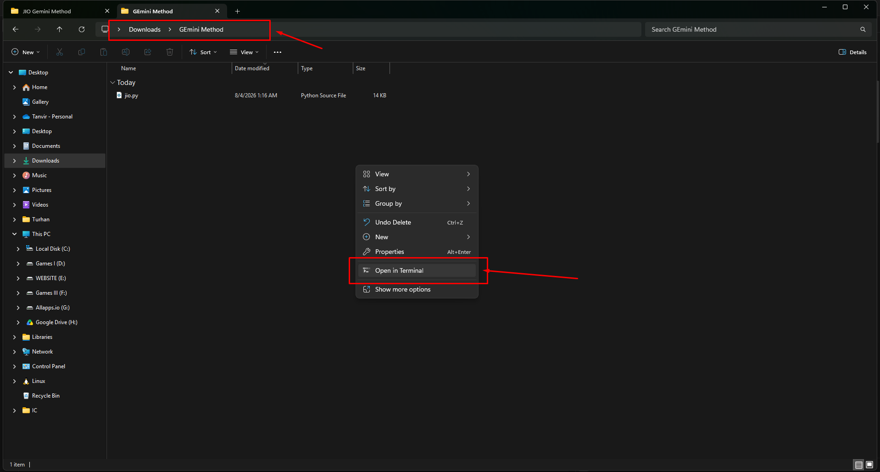Click the Cut scissors icon
This screenshot has height=472, width=880.
pyautogui.click(x=60, y=52)
